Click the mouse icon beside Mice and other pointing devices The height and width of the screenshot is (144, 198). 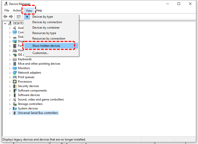click(x=15, y=64)
